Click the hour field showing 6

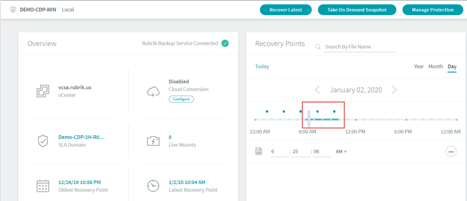pos(280,152)
